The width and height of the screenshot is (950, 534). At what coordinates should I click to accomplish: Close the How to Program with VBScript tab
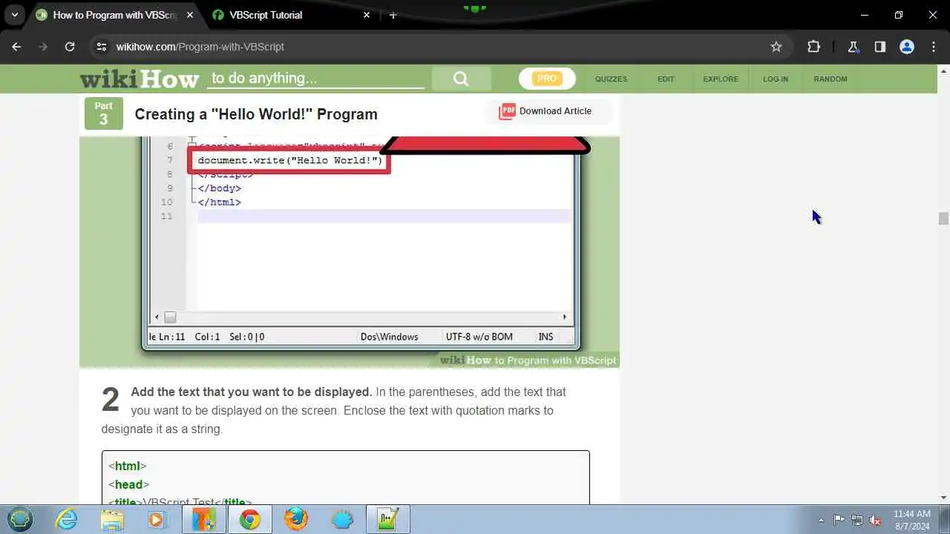coord(189,15)
